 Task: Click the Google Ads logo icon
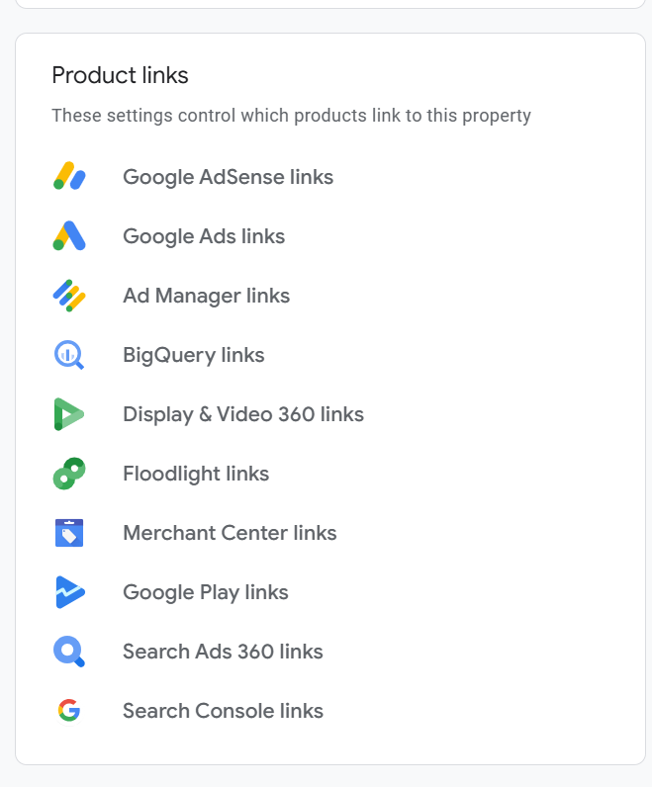[69, 235]
